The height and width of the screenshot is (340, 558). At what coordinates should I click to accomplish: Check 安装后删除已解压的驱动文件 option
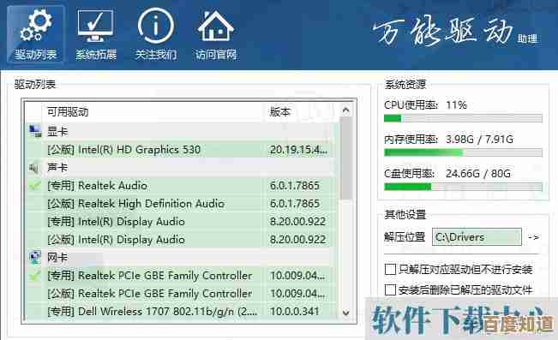tap(390, 289)
